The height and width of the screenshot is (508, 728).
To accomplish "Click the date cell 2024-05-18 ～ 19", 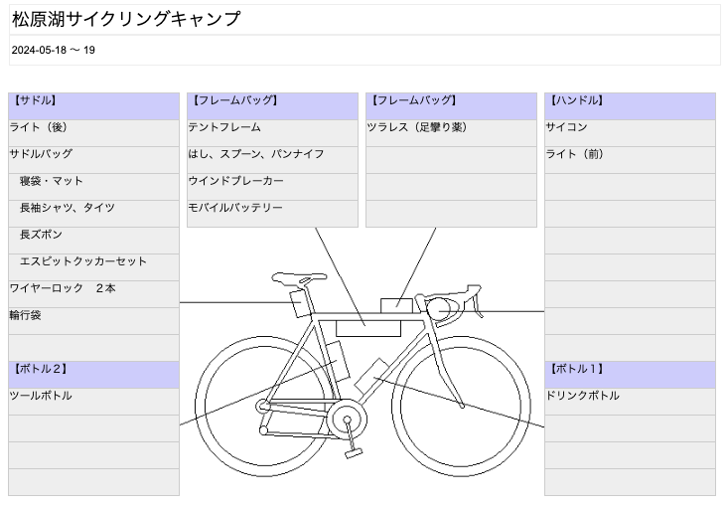I will 54,50.
